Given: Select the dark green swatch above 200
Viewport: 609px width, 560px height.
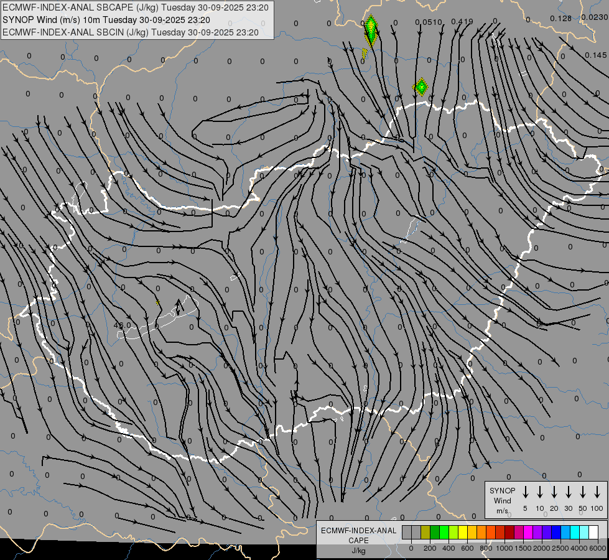Looking at the screenshot, I should 435,533.
